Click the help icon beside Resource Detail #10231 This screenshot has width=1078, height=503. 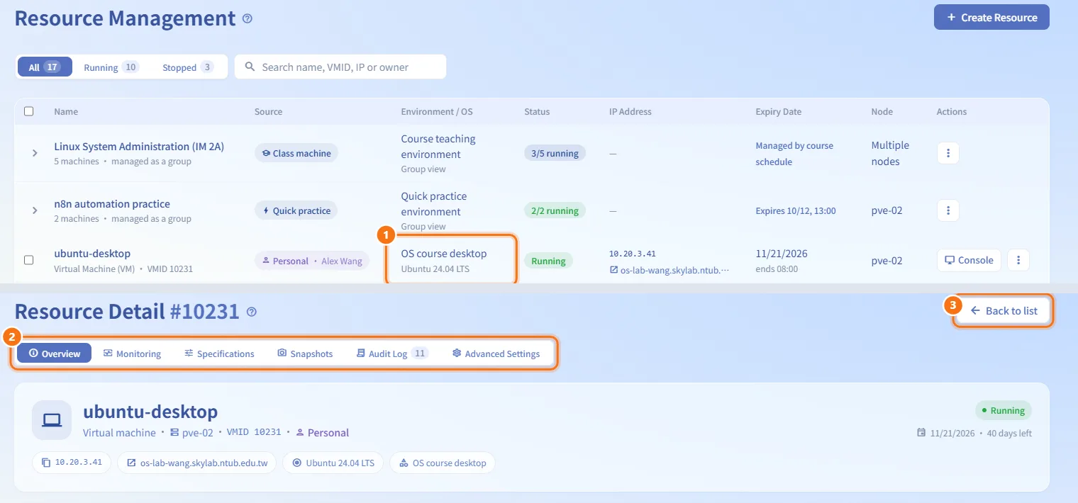point(251,312)
